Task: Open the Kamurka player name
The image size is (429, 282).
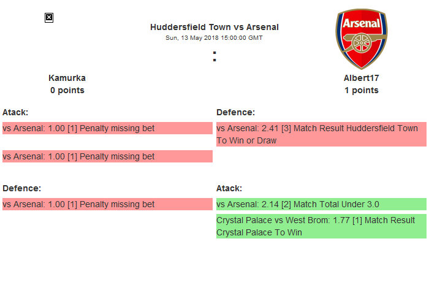Action: click(67, 78)
